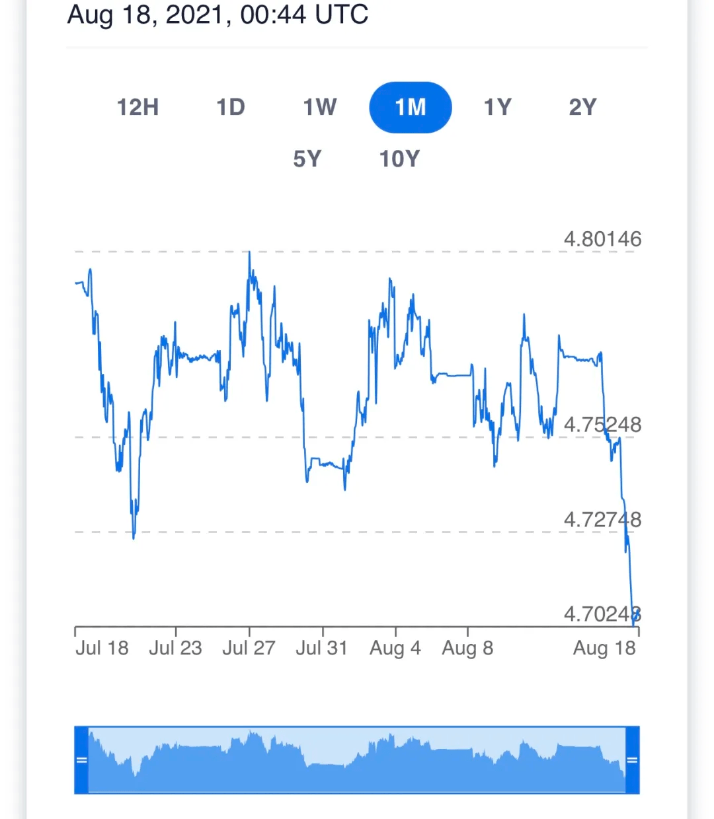The width and height of the screenshot is (714, 819).
Task: Choose the 1W time period
Action: coord(320,107)
